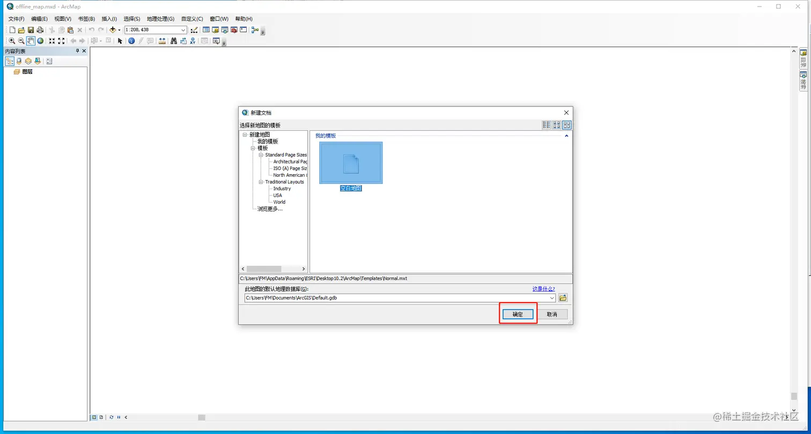This screenshot has height=434, width=811.
Task: Click the Find binoculars icon
Action: click(174, 41)
